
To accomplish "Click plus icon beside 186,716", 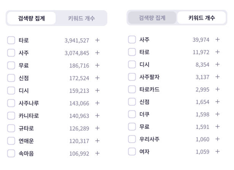I will (x=97, y=65).
